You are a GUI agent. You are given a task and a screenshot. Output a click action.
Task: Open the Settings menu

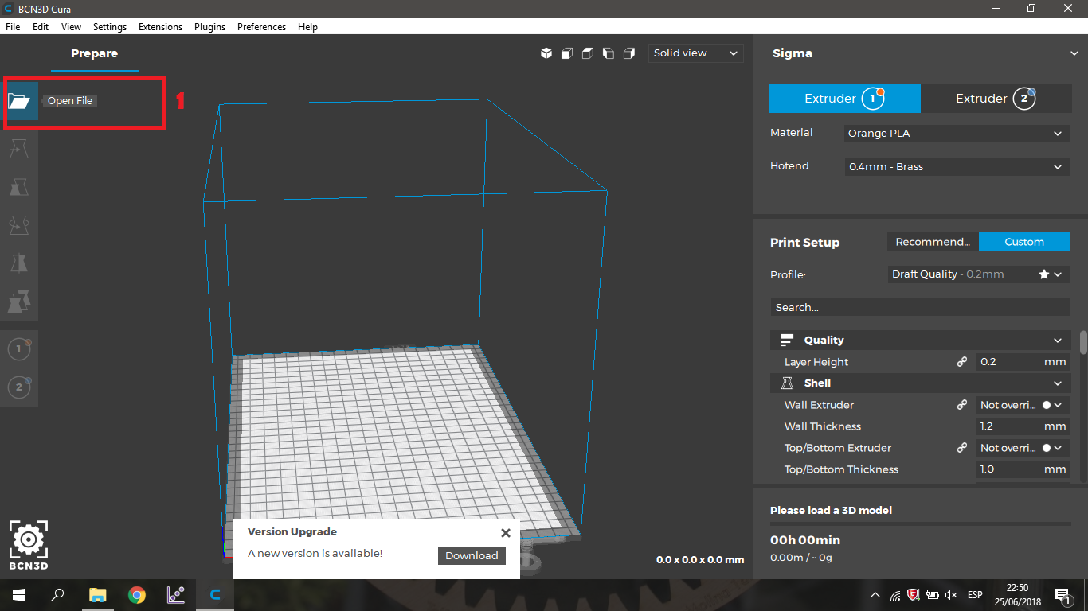(110, 26)
